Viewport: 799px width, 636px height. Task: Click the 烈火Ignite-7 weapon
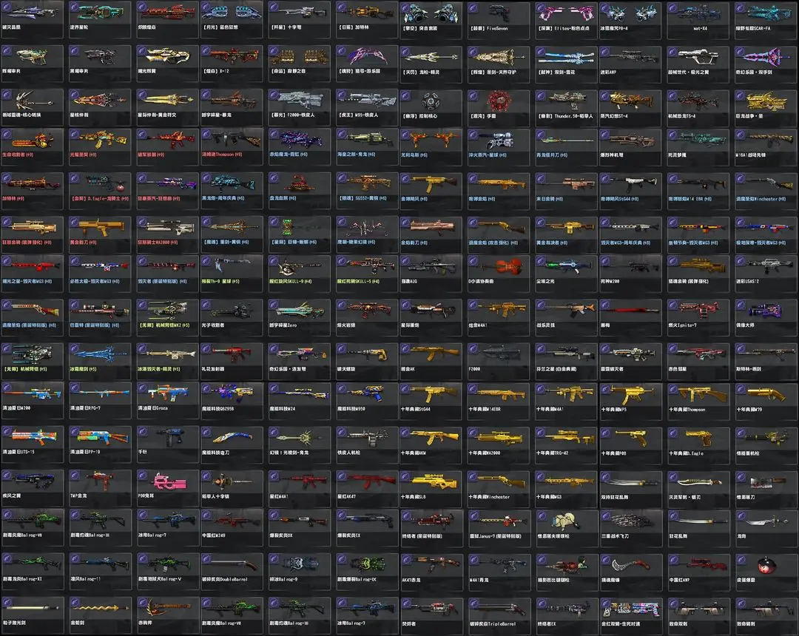coord(698,317)
